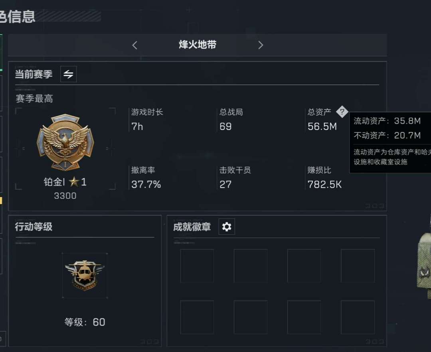431x352 pixels.
Task: Click the gold star next to 铂金I
Action: [x=74, y=182]
